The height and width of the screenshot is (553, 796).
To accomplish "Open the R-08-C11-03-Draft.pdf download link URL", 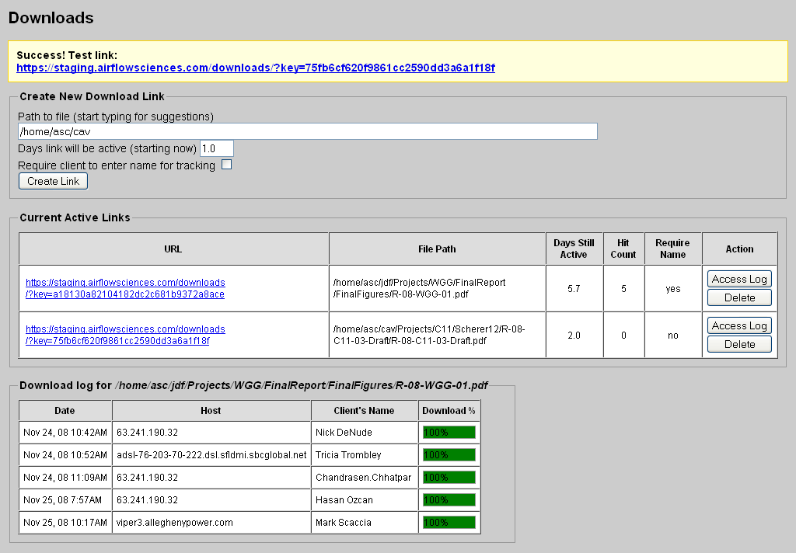I will pyautogui.click(x=125, y=335).
